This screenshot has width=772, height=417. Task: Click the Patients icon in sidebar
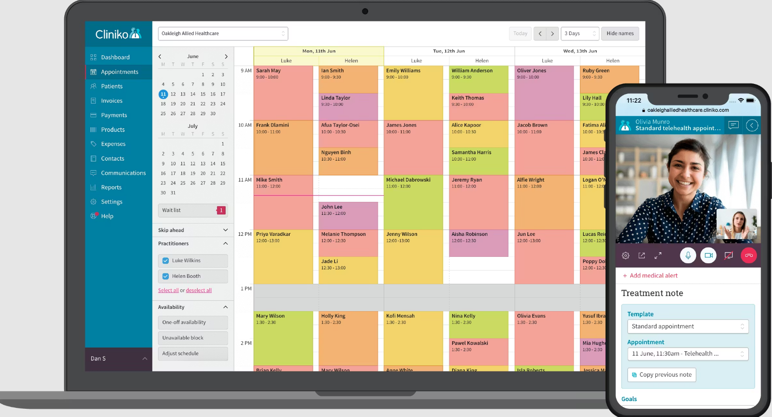[x=94, y=86]
